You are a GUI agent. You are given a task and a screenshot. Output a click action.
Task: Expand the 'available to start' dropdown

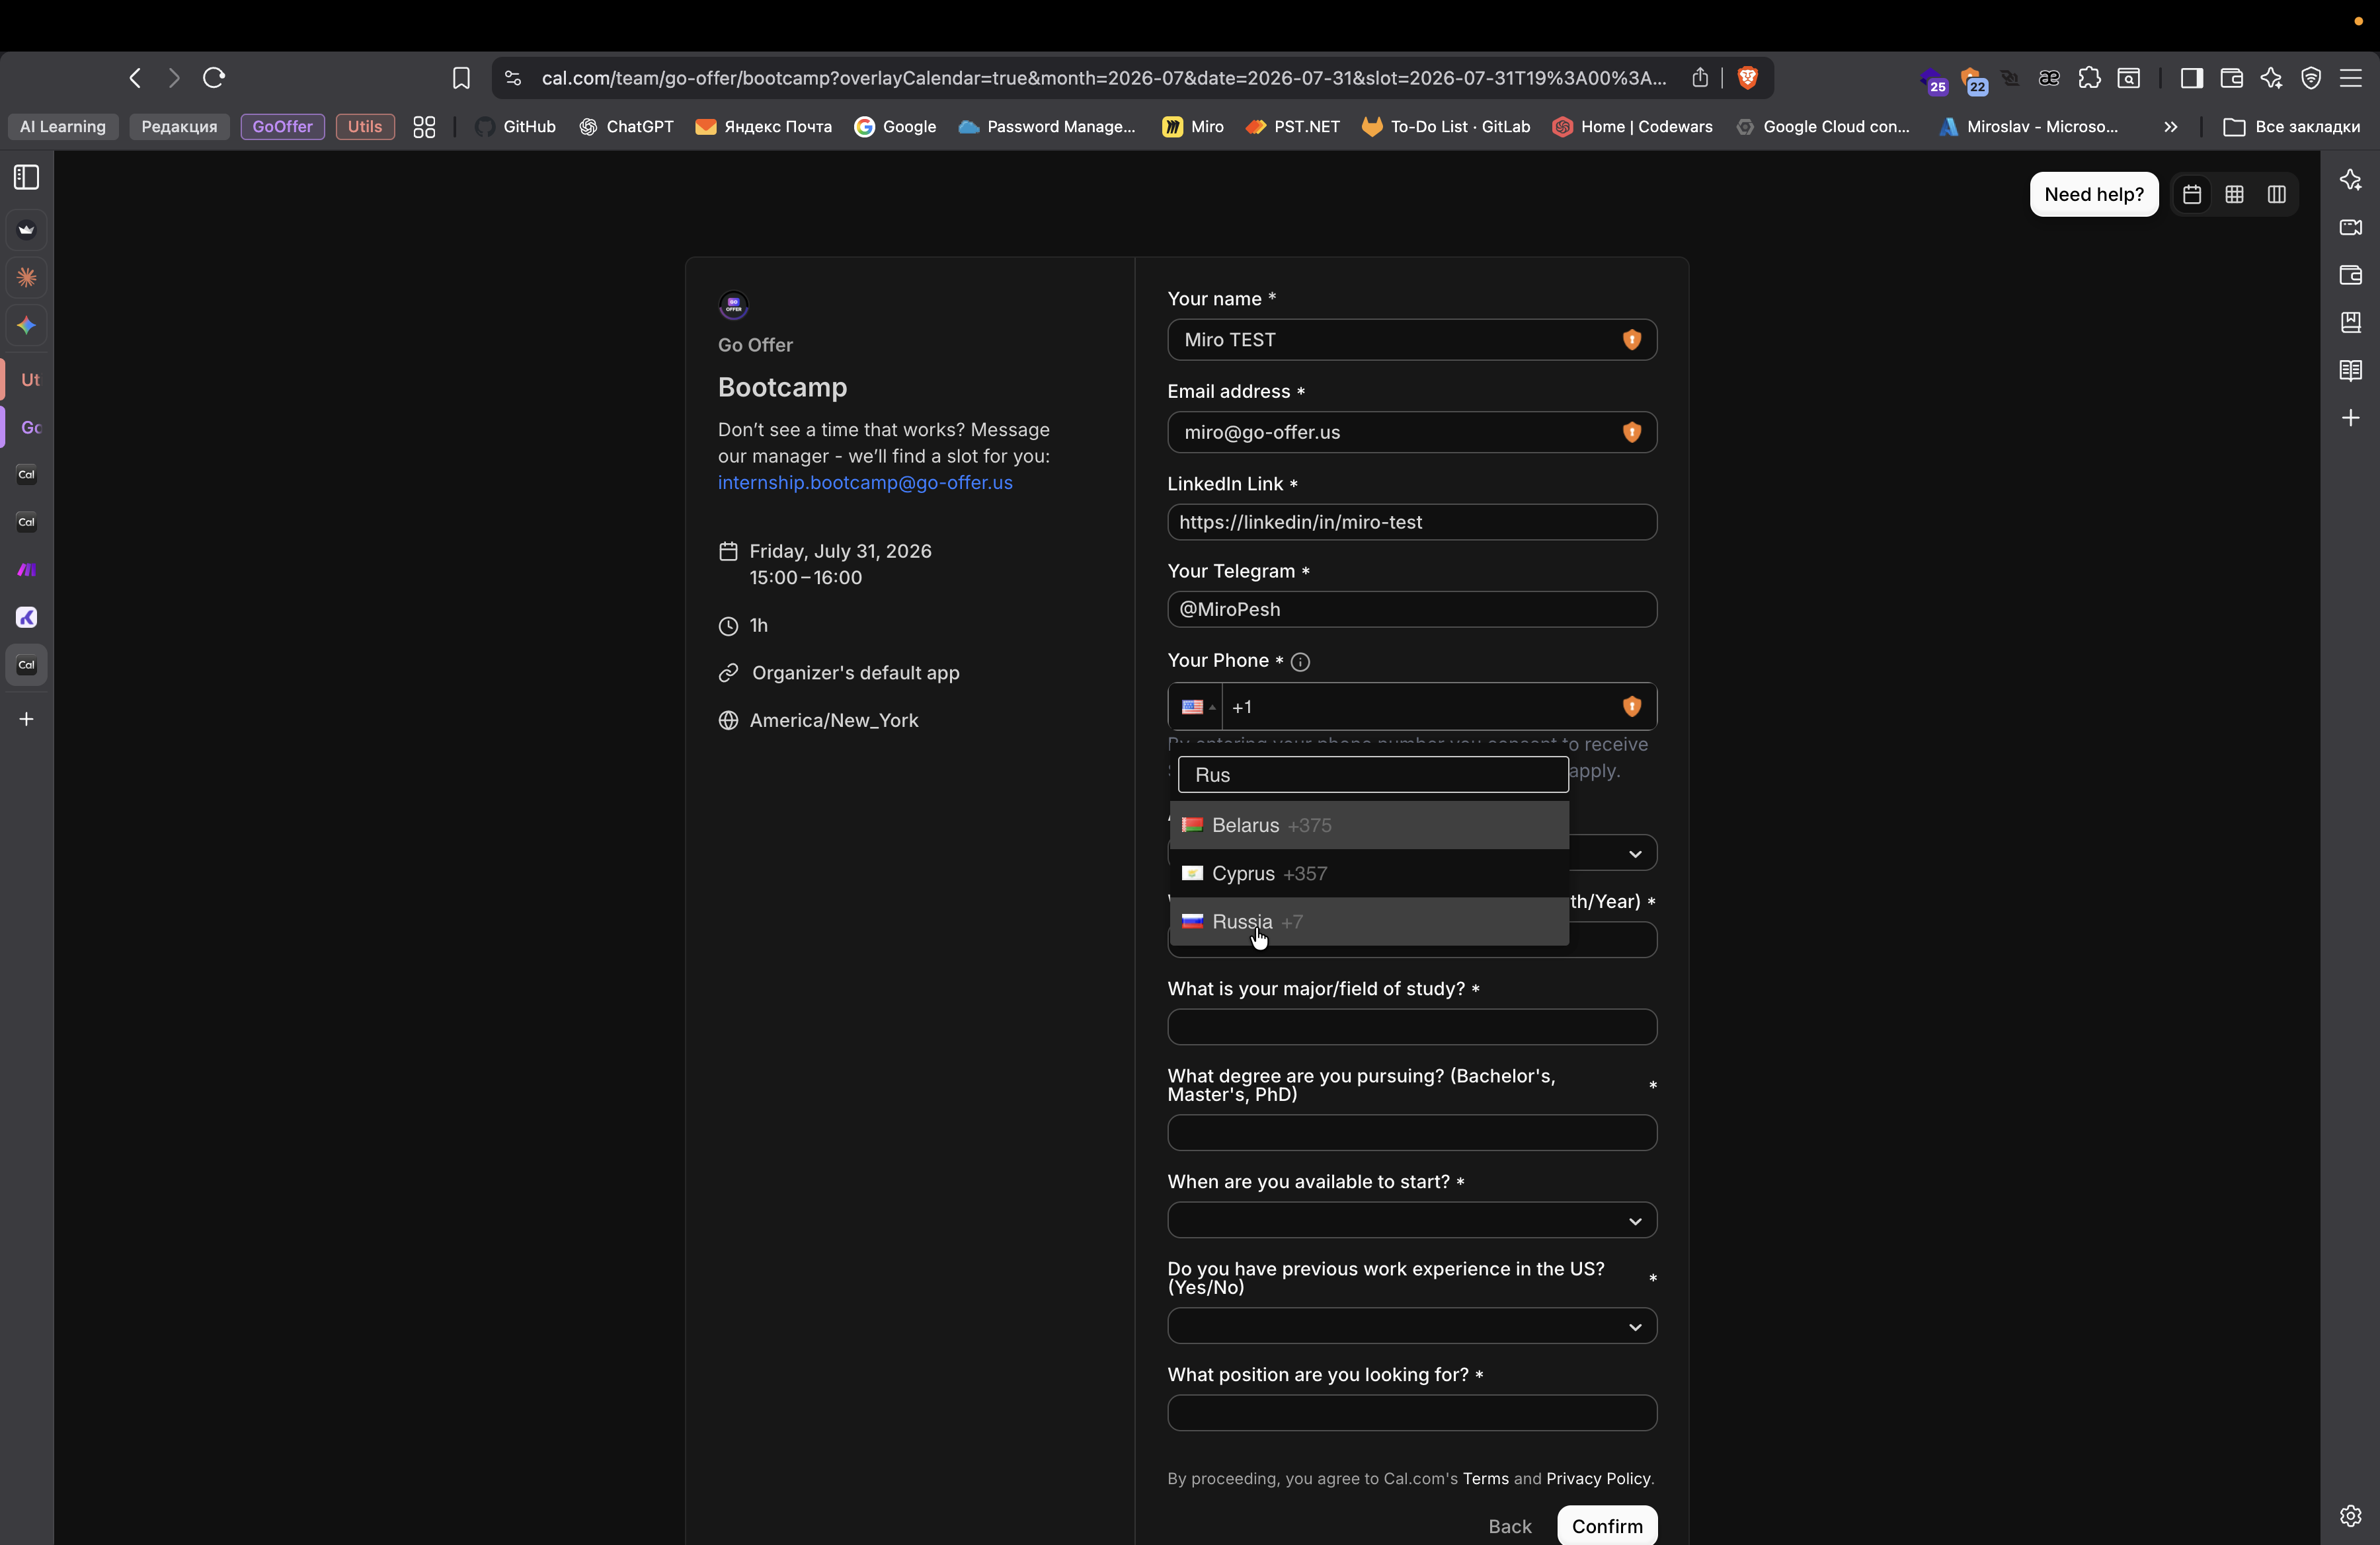[1411, 1221]
